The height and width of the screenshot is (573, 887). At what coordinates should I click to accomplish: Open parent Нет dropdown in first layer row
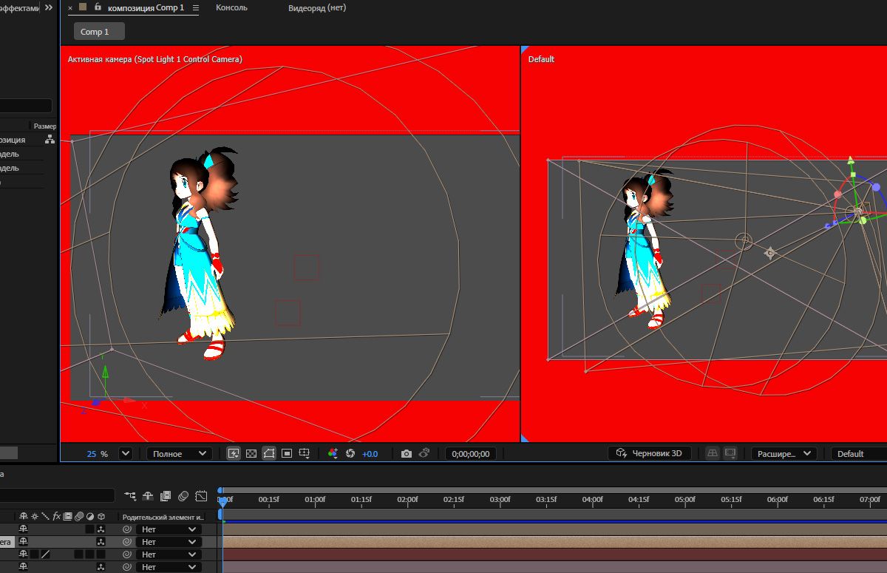tap(169, 529)
